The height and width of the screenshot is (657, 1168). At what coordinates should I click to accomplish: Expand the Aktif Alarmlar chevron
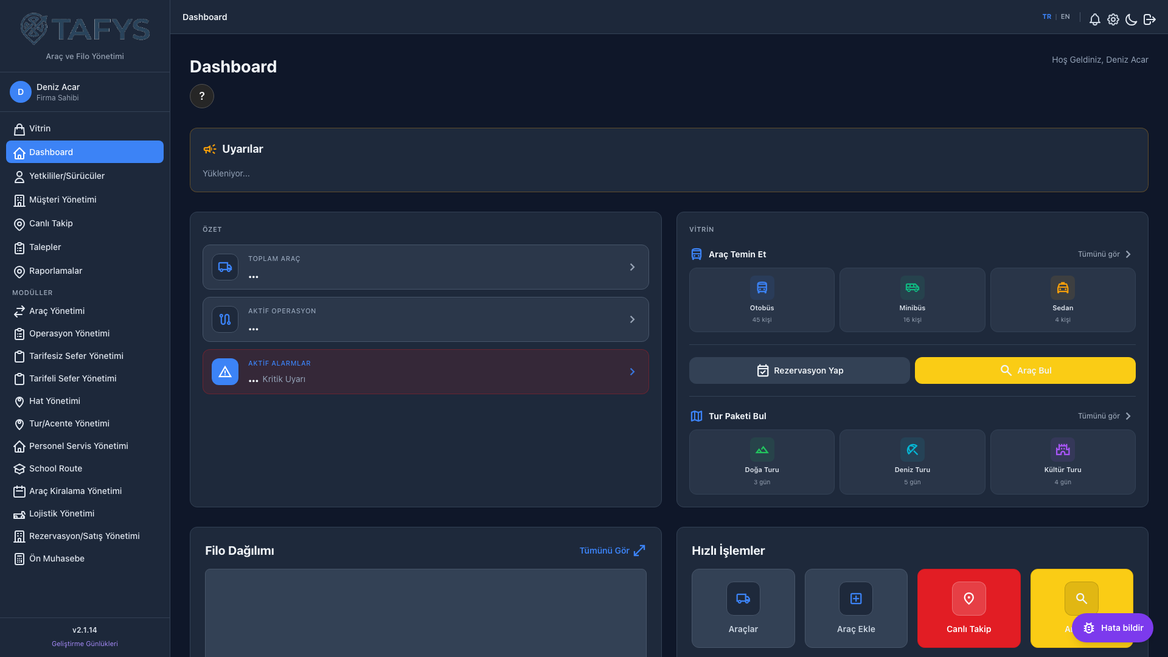coord(632,372)
